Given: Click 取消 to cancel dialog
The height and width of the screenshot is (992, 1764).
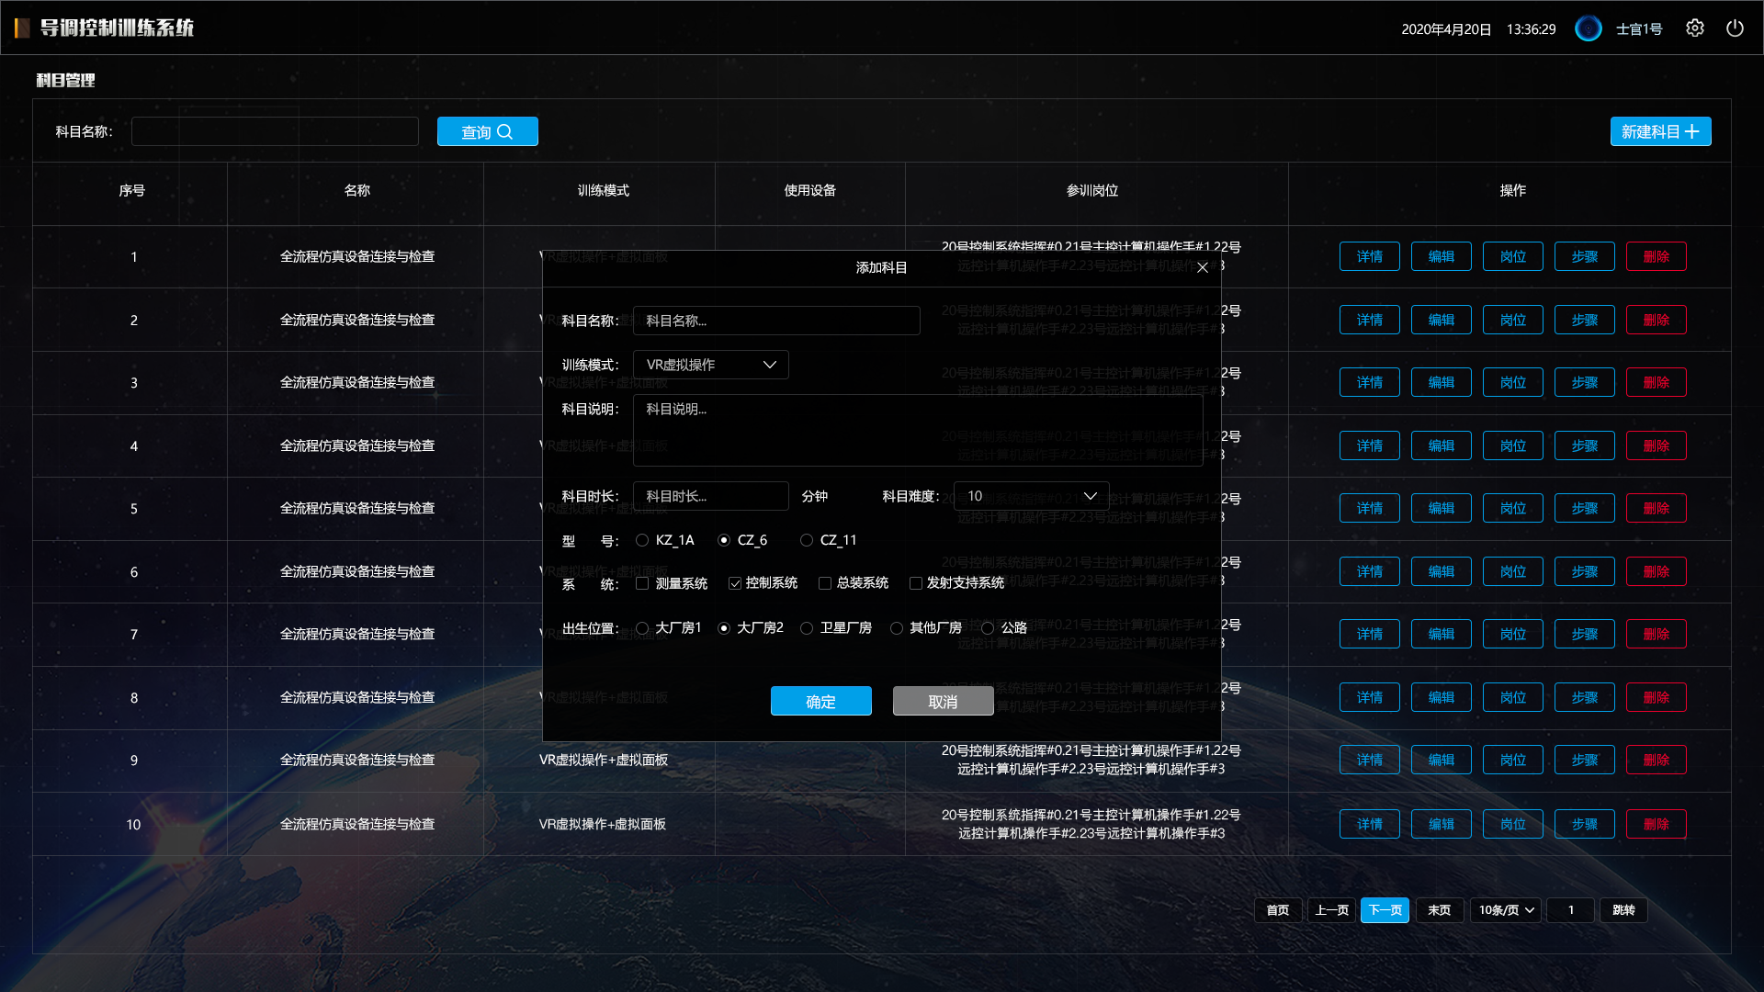Looking at the screenshot, I should click(943, 701).
